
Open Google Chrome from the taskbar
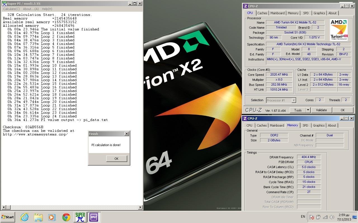coord(66,217)
